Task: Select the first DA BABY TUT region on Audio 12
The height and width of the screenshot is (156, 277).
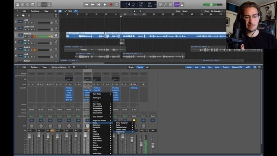Action: point(85,35)
